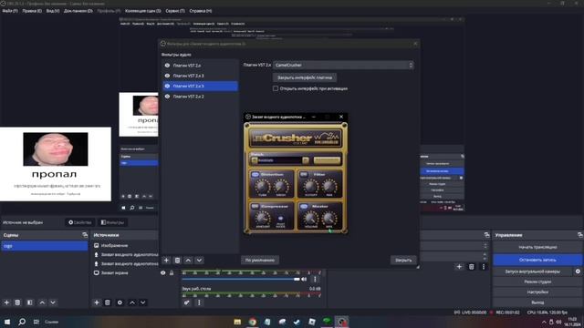This screenshot has width=584, height=328.
Task: Toggle visibility of highlighted Плагин VST 2.x 3
Action: 167,86
